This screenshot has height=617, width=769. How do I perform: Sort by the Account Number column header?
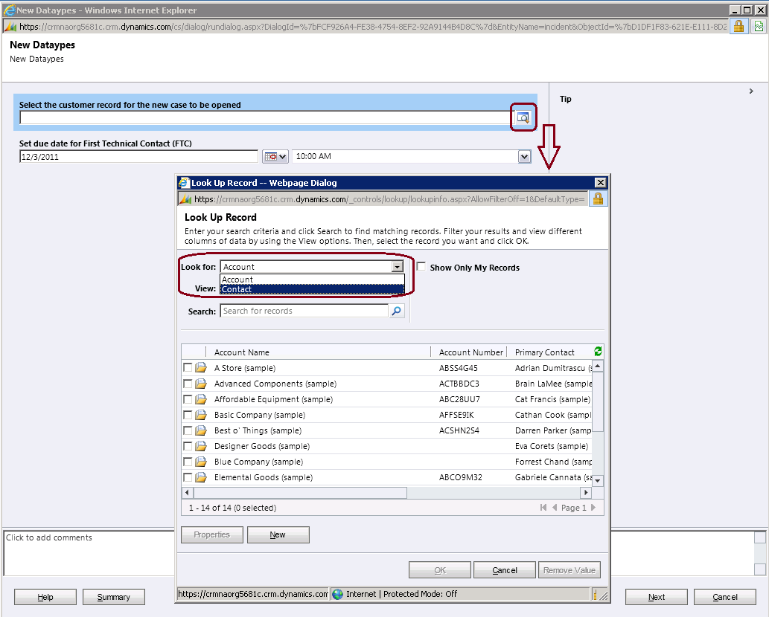pyautogui.click(x=470, y=352)
